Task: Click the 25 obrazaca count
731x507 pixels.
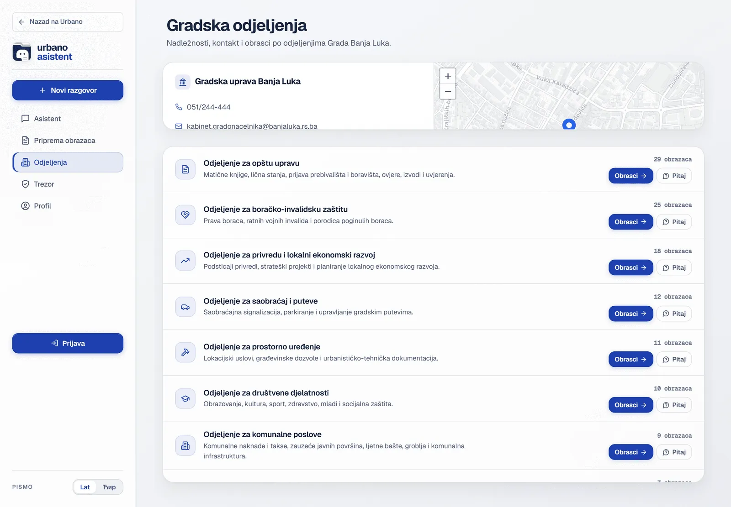Action: [x=673, y=205]
